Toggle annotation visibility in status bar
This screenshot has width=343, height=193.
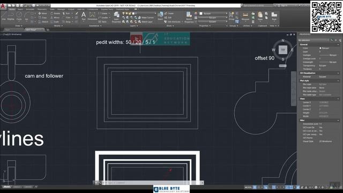click(x=298, y=187)
